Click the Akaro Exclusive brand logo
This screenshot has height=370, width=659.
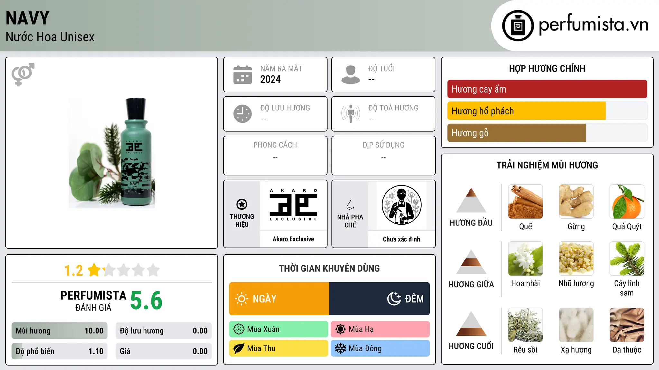293,205
